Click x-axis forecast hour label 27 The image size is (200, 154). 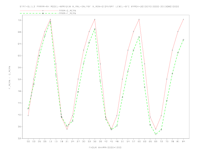pyautogui.click(x=78, y=141)
